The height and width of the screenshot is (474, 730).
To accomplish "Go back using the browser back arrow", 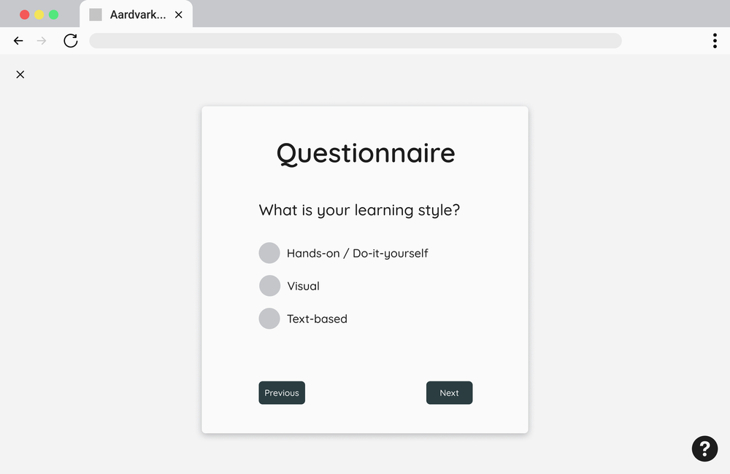I will 18,41.
